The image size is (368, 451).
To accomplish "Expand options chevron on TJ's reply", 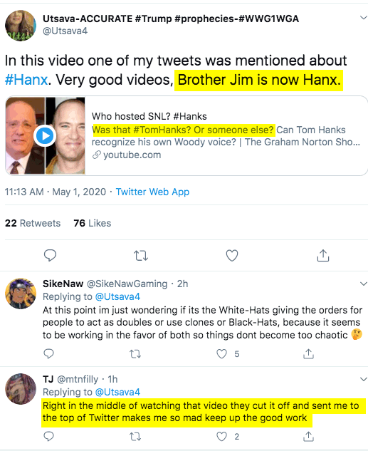I will click(364, 379).
